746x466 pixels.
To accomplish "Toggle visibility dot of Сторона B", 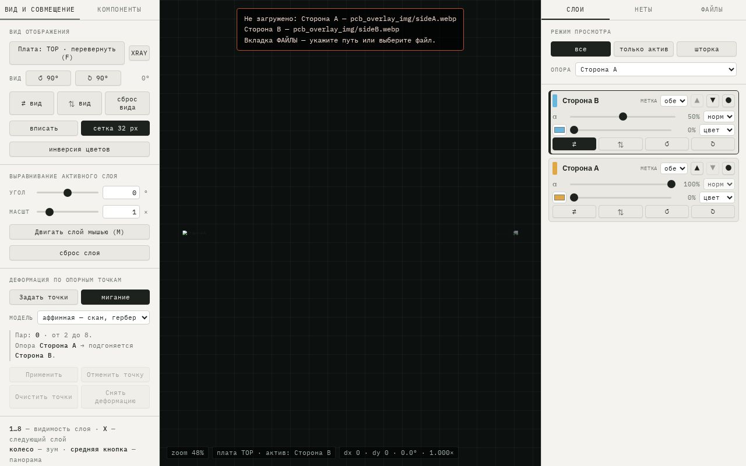I will click(729, 101).
